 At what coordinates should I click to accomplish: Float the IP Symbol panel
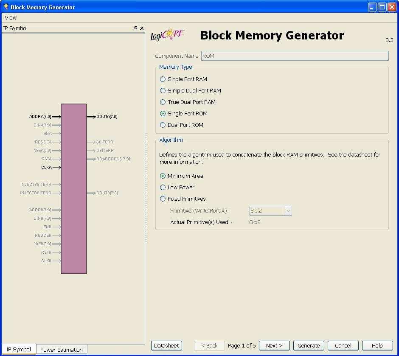[x=135, y=28]
